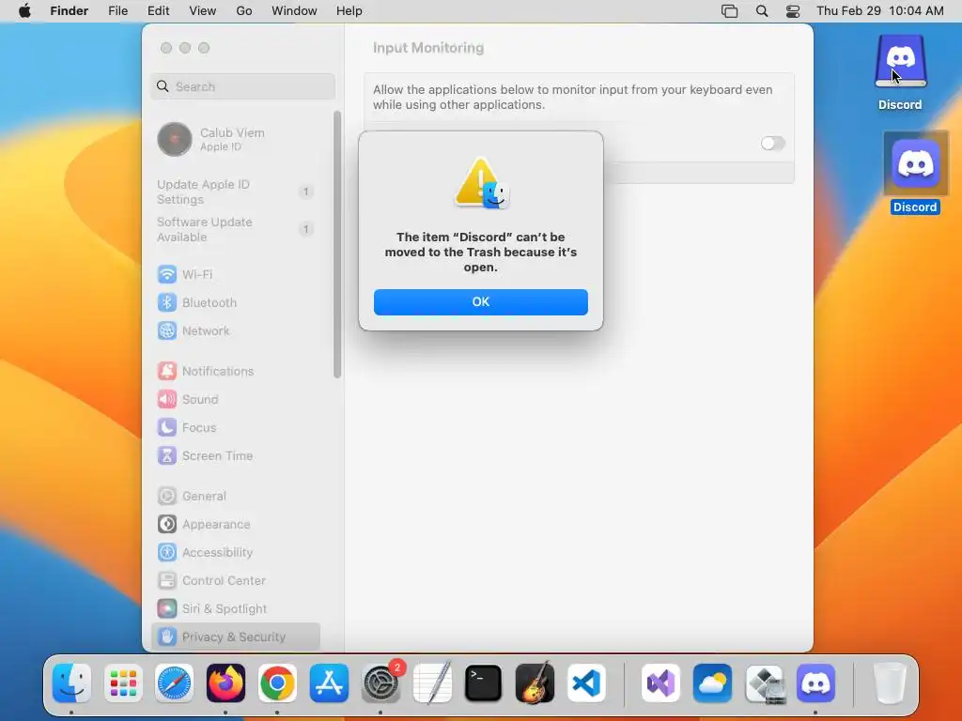962x721 pixels.
Task: Open Spotlight search in the menu bar
Action: 762,11
